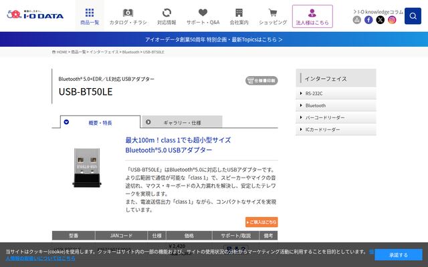Screen dimensions: 428x267
Task: Click the arrow icon on ギャラリー・仕様 tab
Action: (x=148, y=122)
